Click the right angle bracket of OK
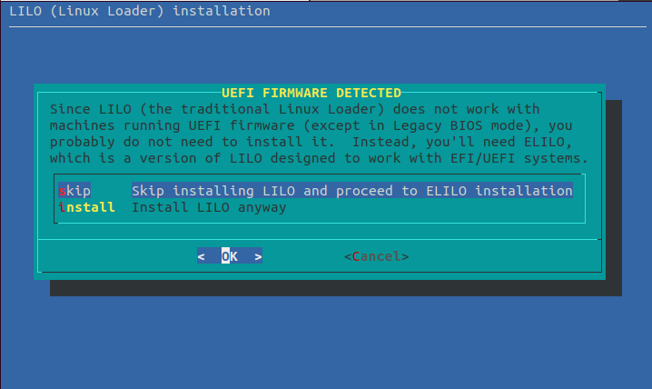 (258, 256)
